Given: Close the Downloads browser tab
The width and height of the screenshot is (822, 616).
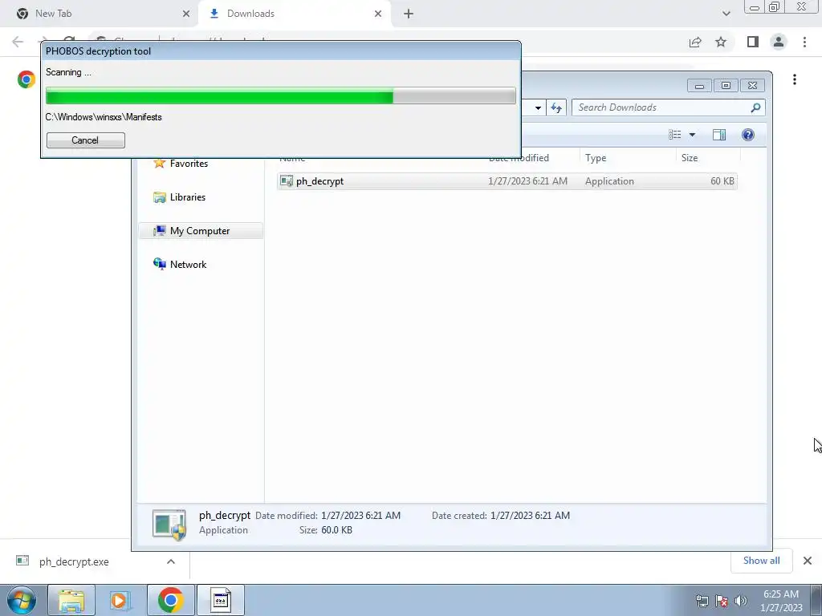Looking at the screenshot, I should 378,14.
